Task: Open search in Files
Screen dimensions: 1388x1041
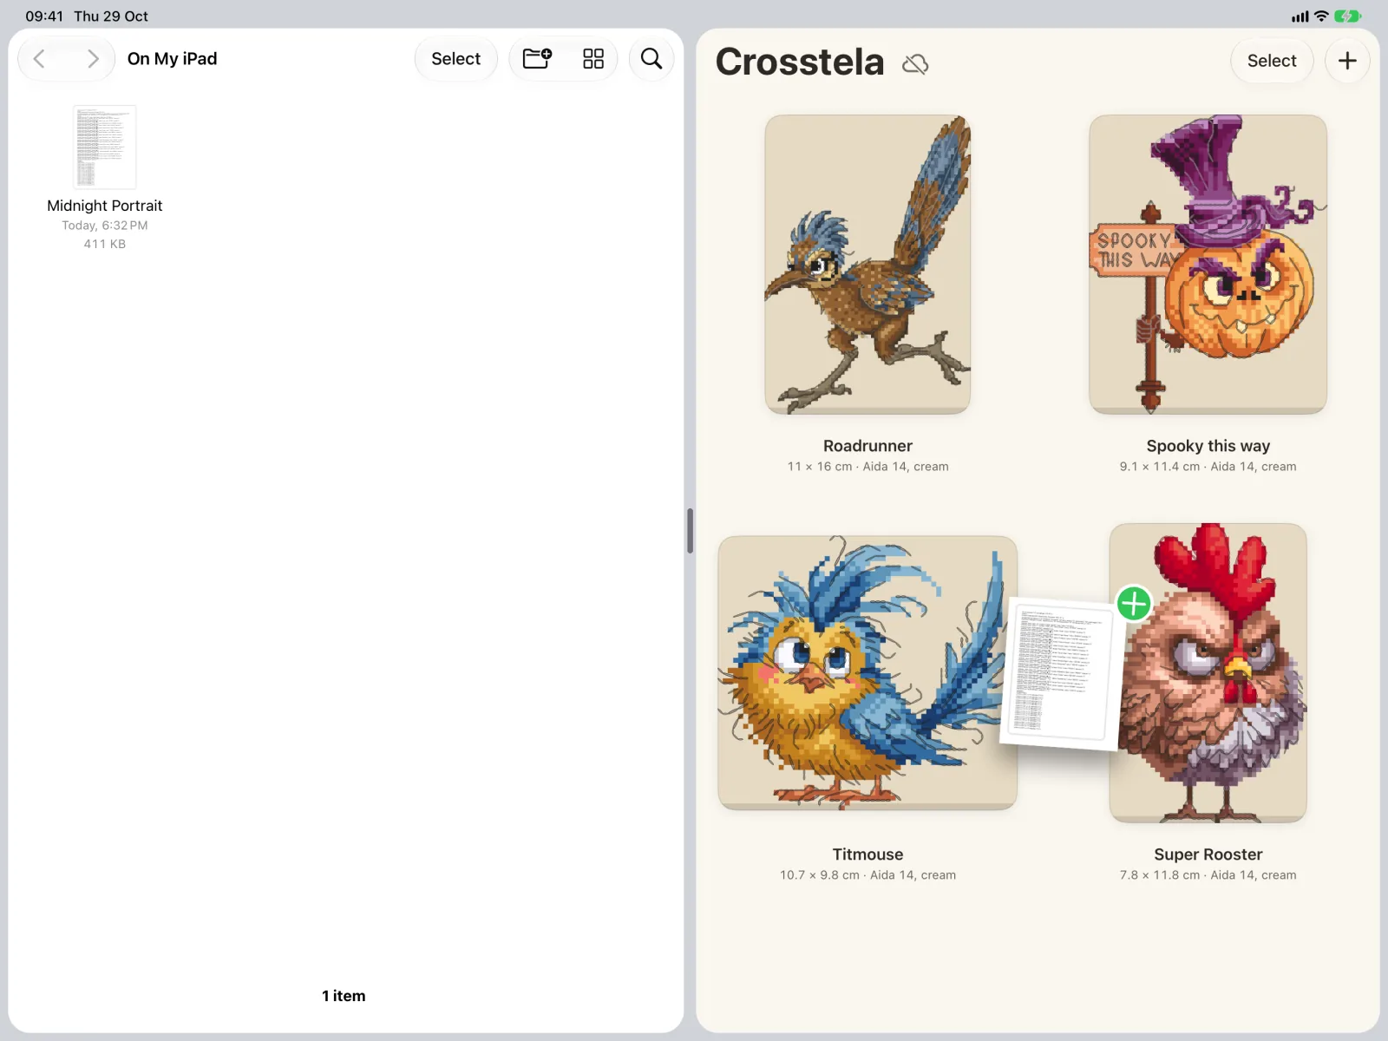Action: click(651, 59)
